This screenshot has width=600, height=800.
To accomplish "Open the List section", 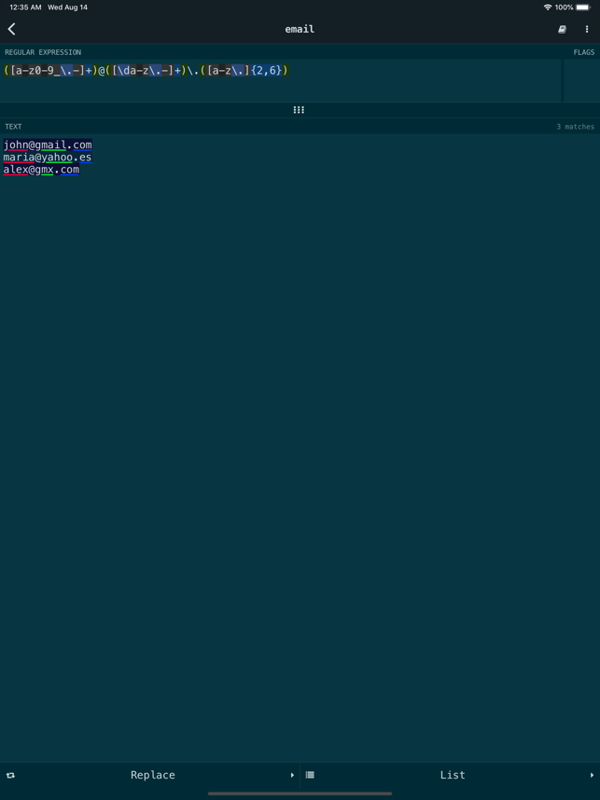I will point(450,775).
